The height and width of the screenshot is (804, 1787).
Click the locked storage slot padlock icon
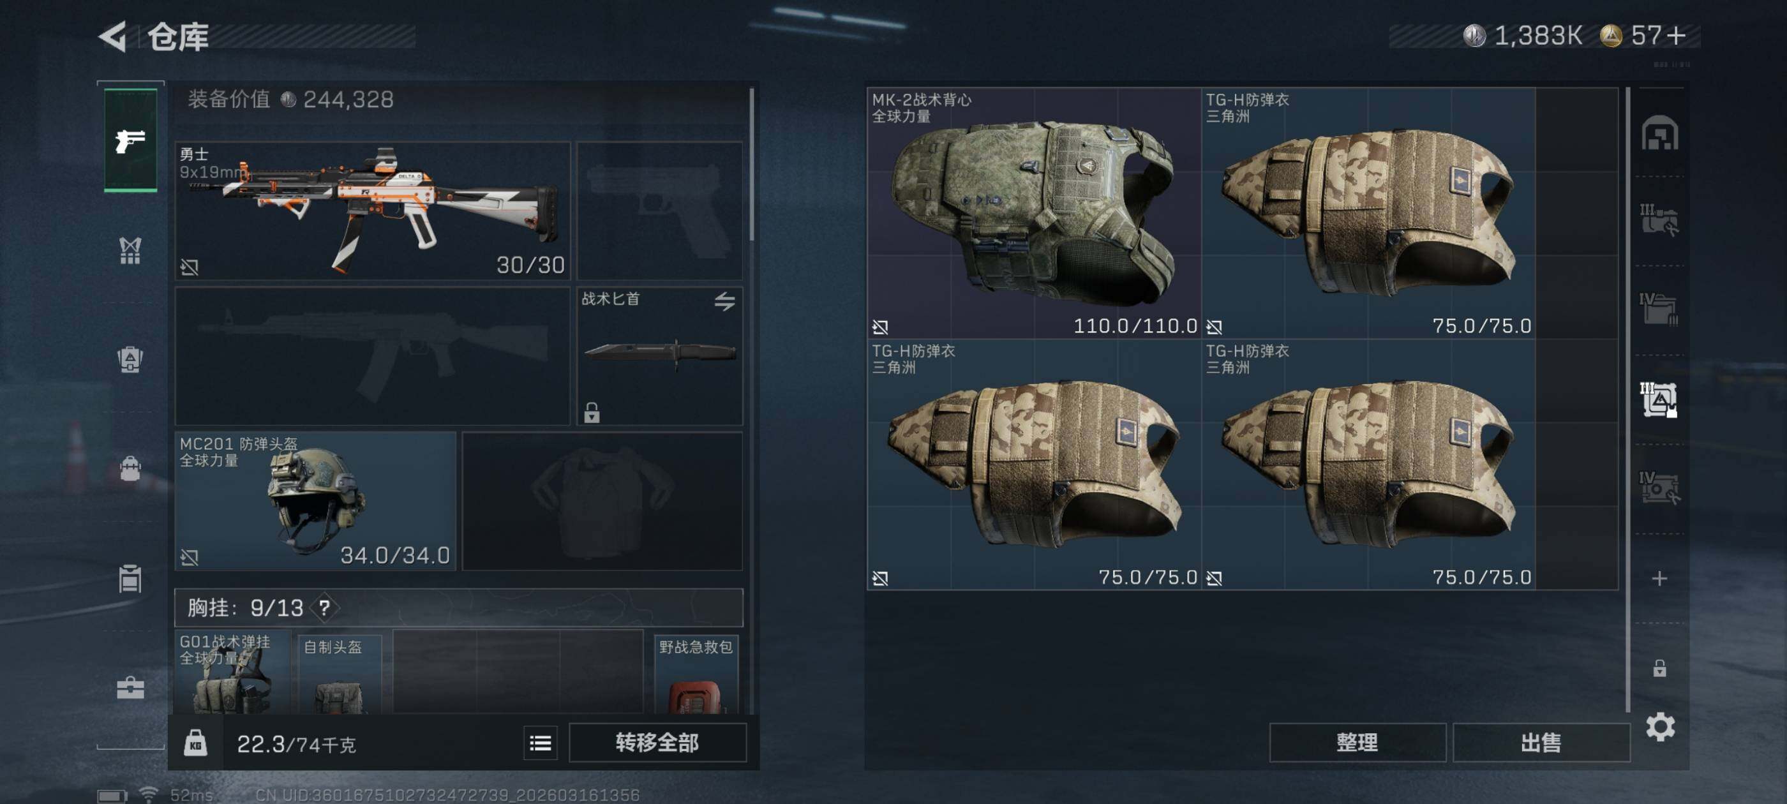pyautogui.click(x=1659, y=668)
